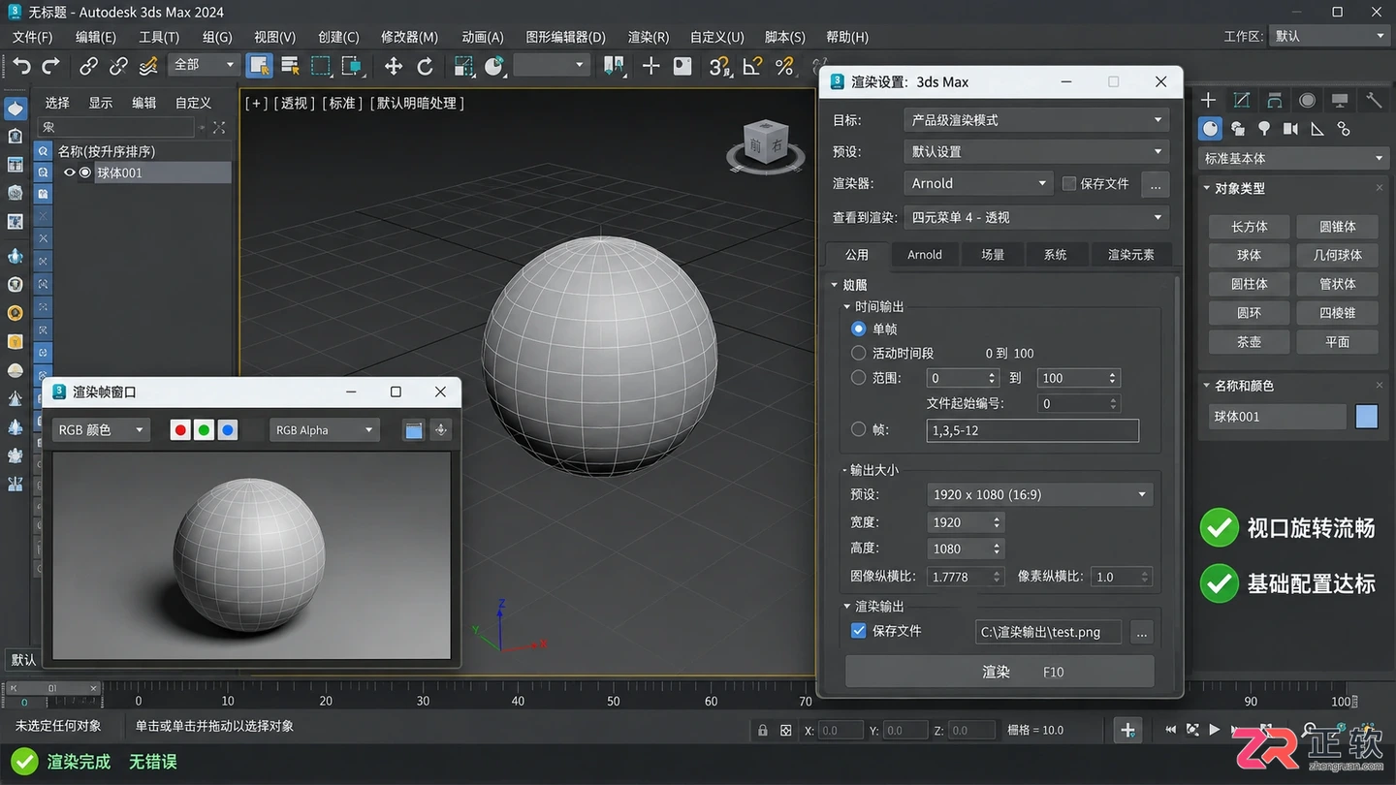Select the 活动时间段 radio button
Image resolution: width=1396 pixels, height=785 pixels.
click(x=858, y=353)
